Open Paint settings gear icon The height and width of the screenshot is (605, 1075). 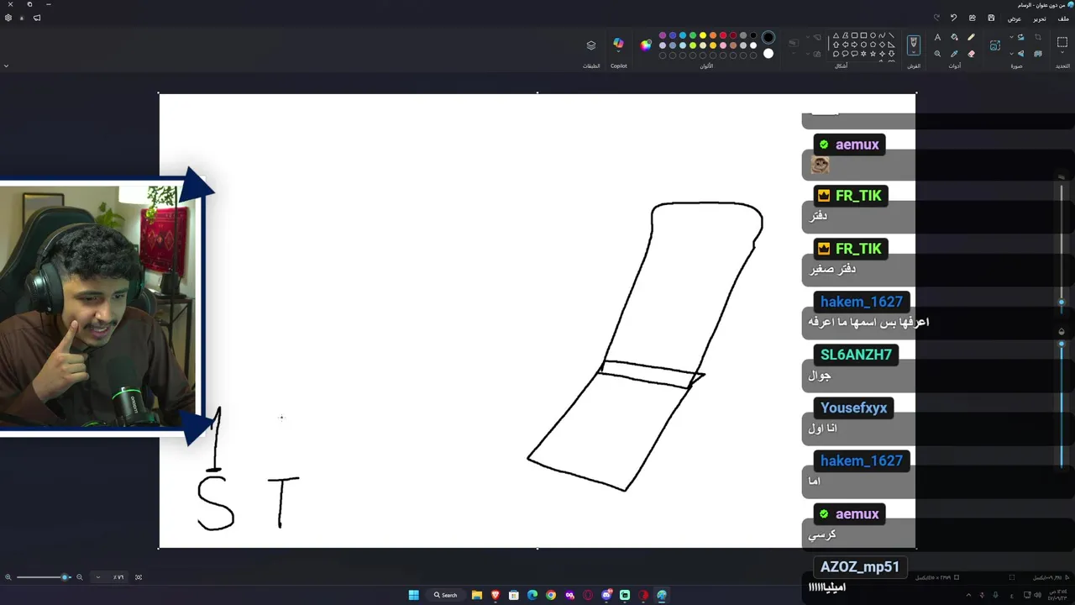pyautogui.click(x=8, y=18)
